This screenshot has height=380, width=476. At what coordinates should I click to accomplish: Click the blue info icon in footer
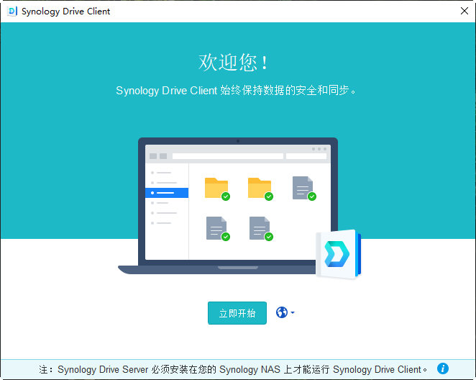443,368
